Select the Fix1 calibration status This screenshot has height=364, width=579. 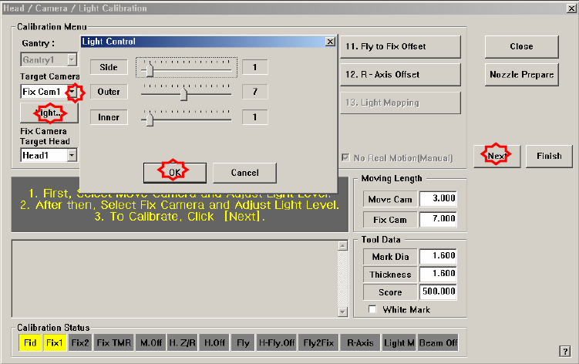(x=55, y=343)
